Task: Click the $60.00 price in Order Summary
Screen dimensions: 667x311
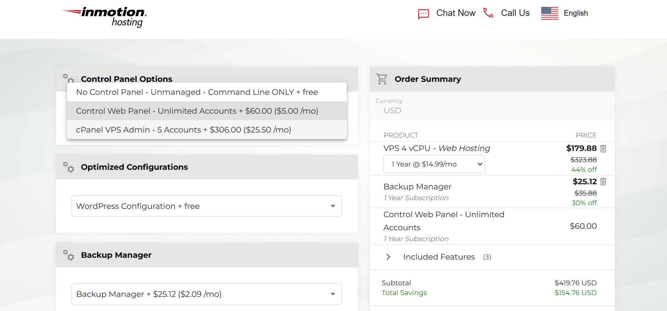Action: (583, 226)
